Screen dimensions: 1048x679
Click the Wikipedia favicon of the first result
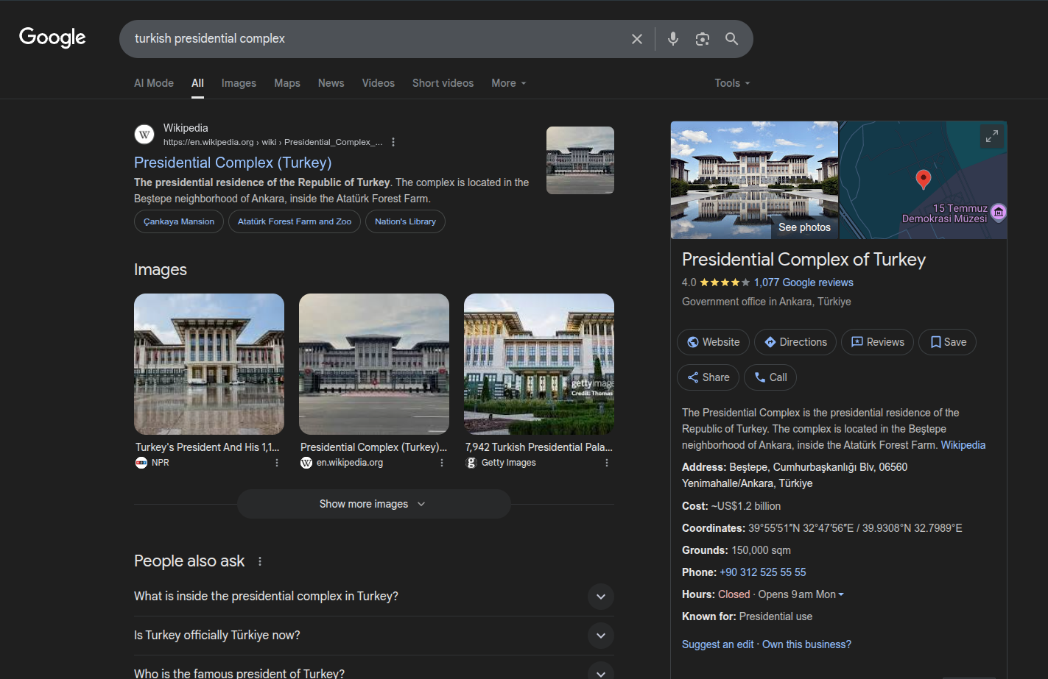click(x=144, y=135)
